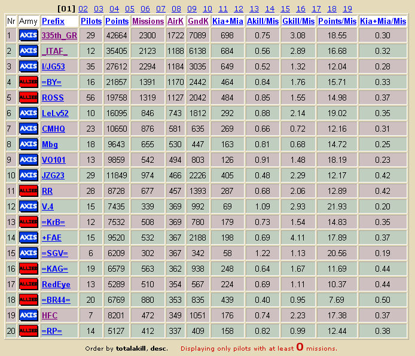
Task: Click the ALLIED badge beside =BY=
Action: click(29, 82)
